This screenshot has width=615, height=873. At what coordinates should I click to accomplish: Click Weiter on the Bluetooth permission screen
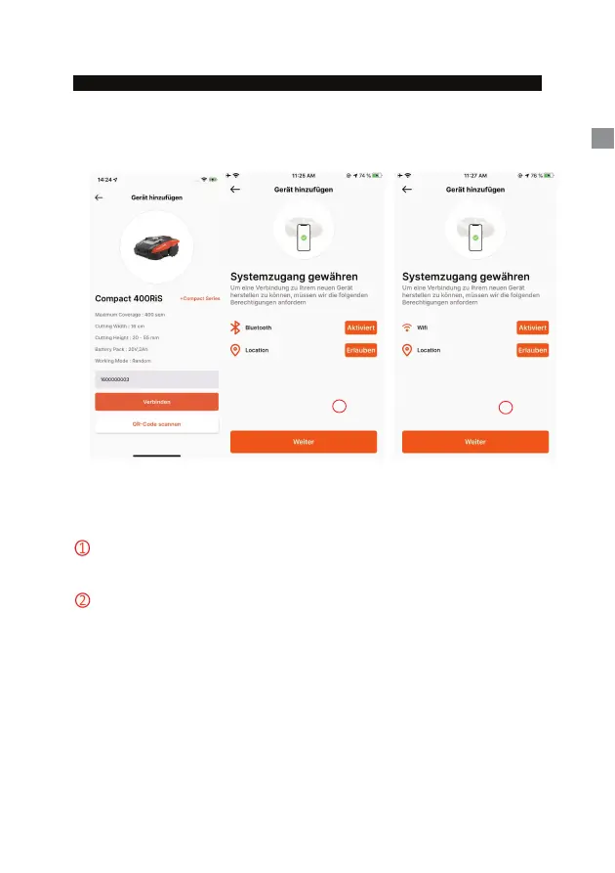(x=304, y=442)
